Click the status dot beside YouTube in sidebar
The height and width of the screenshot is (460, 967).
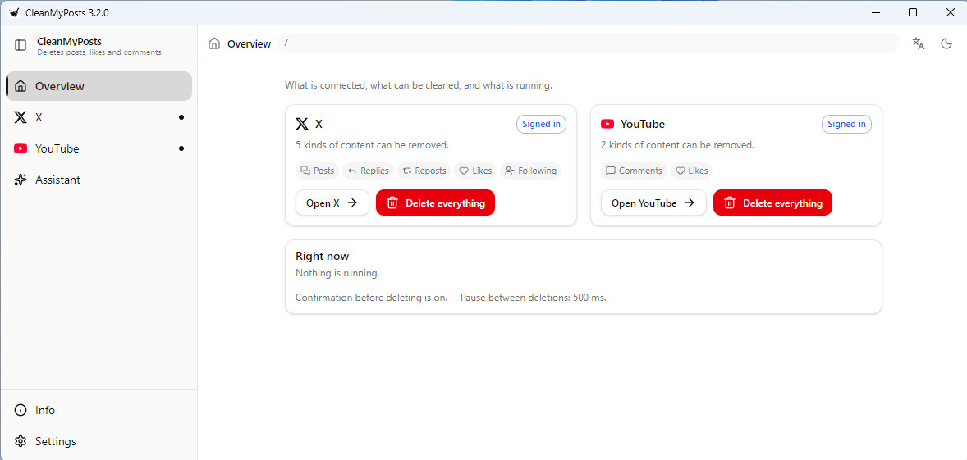[x=181, y=148]
